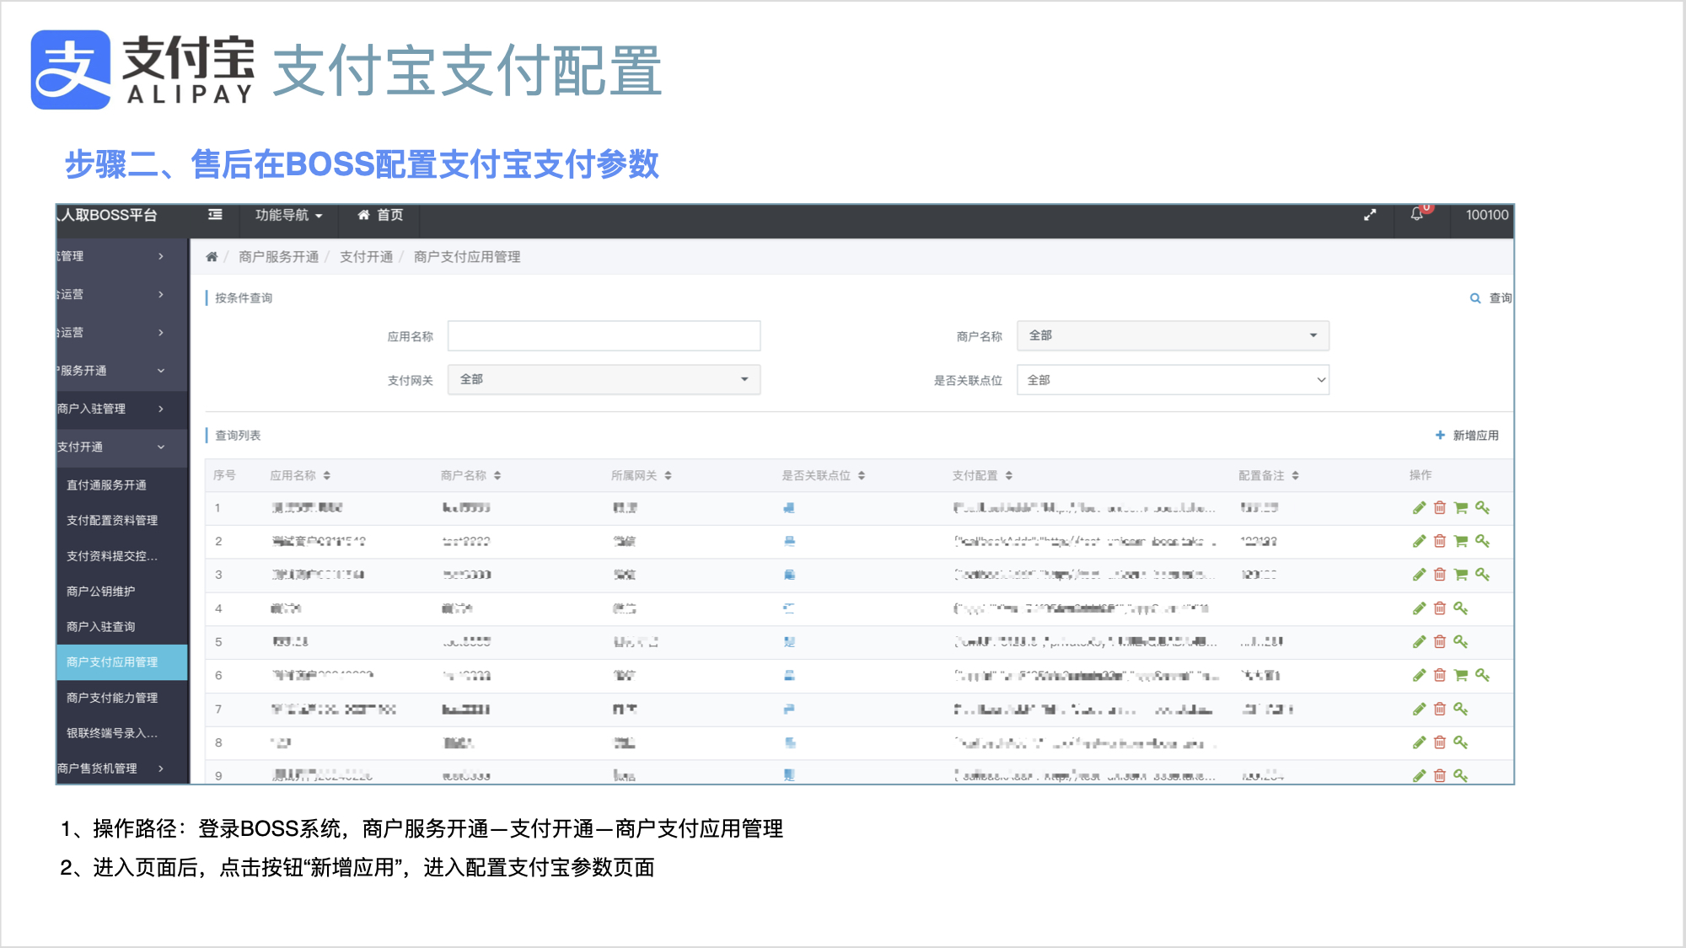Screen dimensions: 1686x948
Task: Sort the table by 商户名称 column header
Action: click(470, 475)
